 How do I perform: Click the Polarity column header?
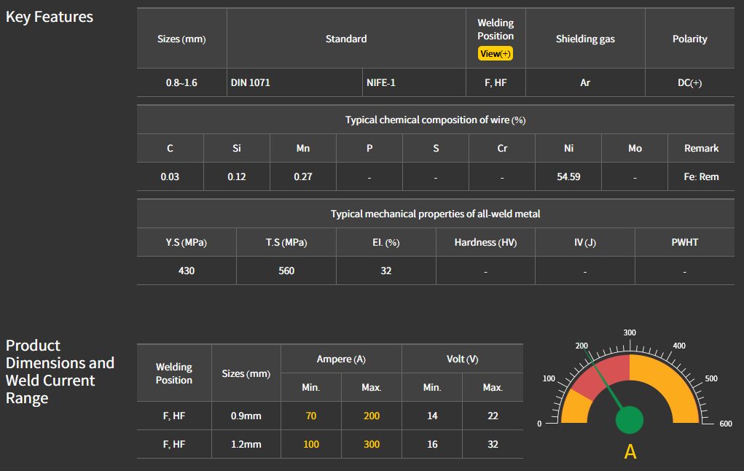(689, 39)
